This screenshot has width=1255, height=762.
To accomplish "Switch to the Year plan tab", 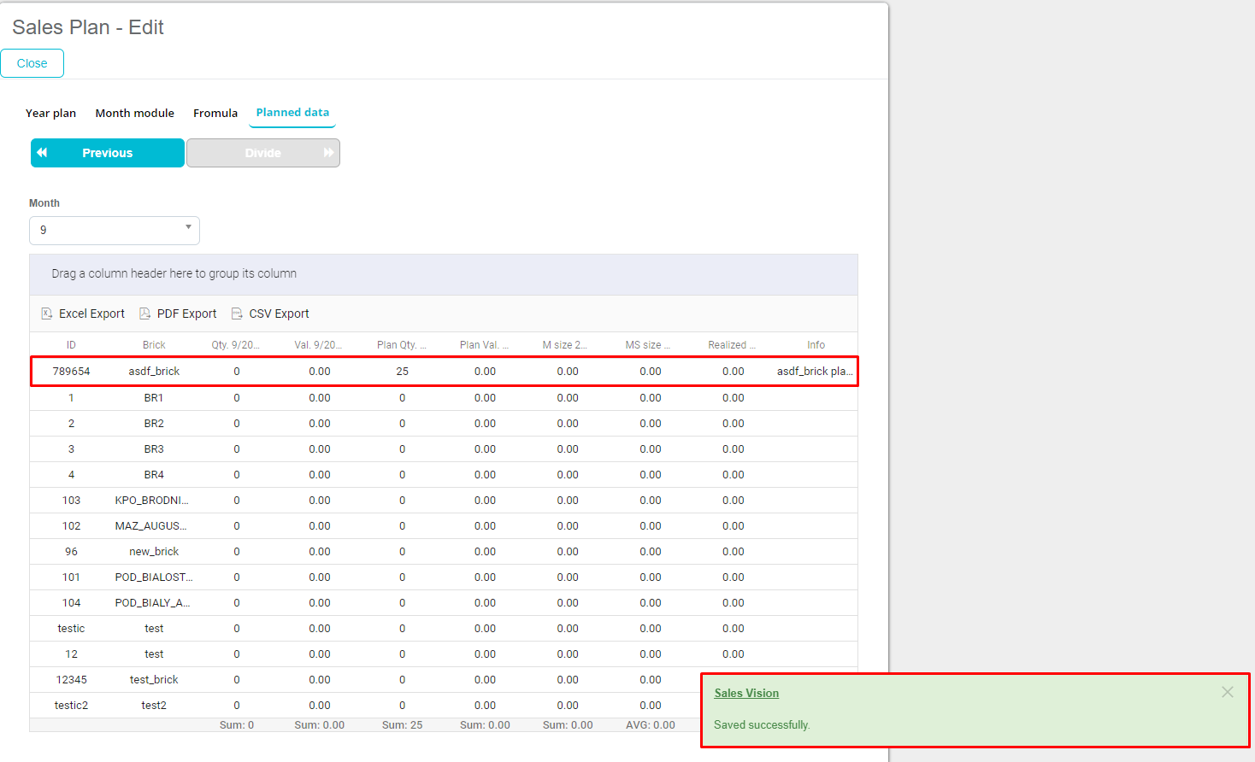I will coord(50,113).
